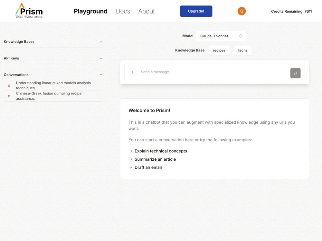This screenshot has height=241, width=322.
Task: Try the Explain technical concepts example
Action: [x=161, y=151]
